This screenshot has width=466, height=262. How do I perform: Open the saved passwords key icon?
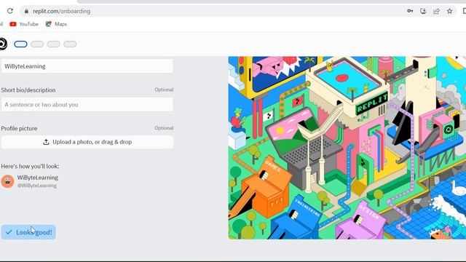point(410,11)
